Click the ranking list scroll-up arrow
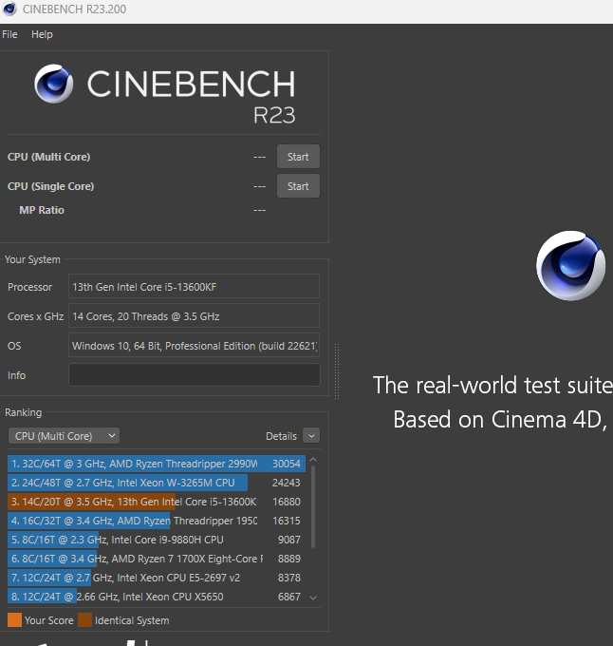The width and height of the screenshot is (613, 646). 313,460
